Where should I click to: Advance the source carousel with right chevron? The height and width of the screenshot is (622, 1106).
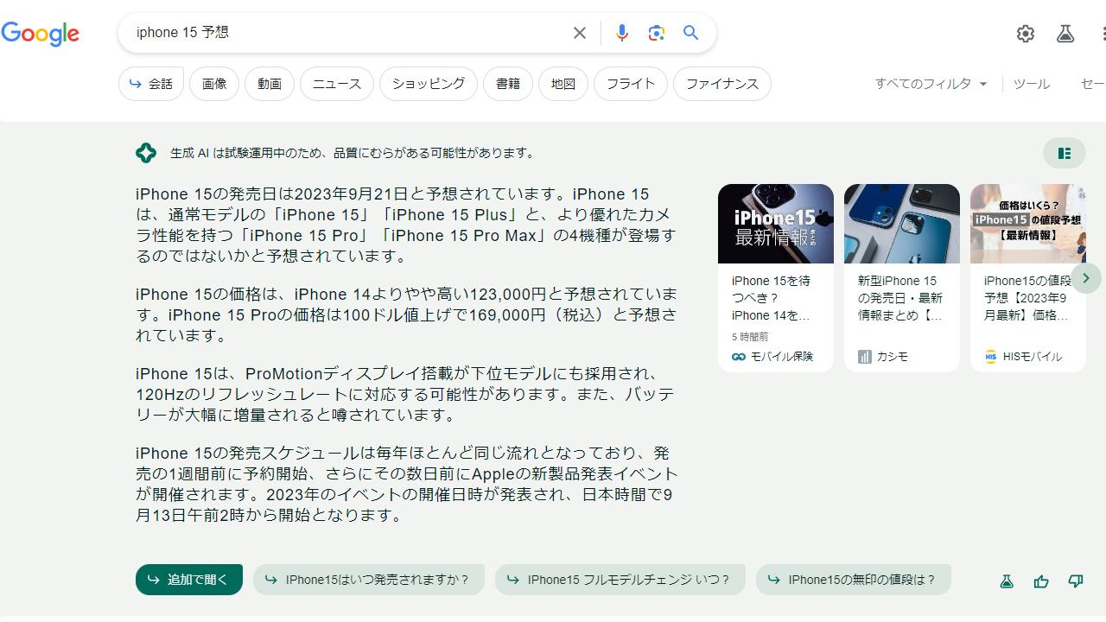click(1086, 278)
